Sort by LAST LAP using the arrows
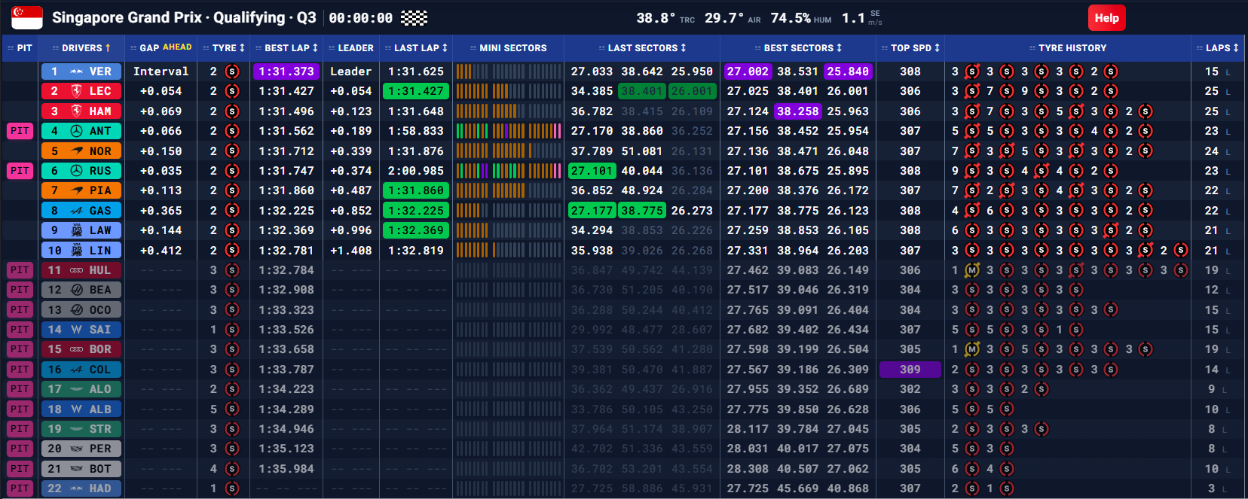 [x=445, y=48]
